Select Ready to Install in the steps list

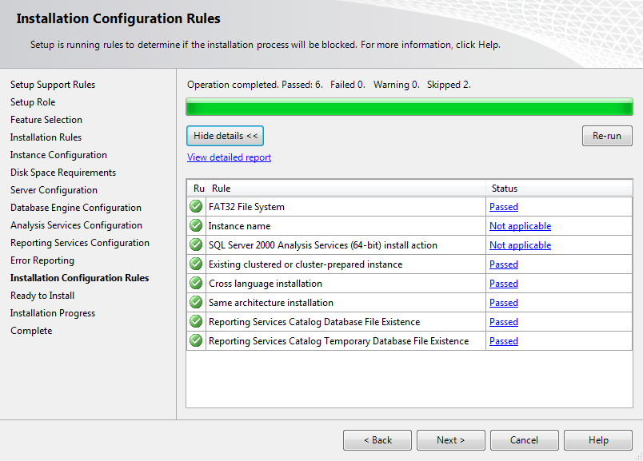pyautogui.click(x=42, y=296)
